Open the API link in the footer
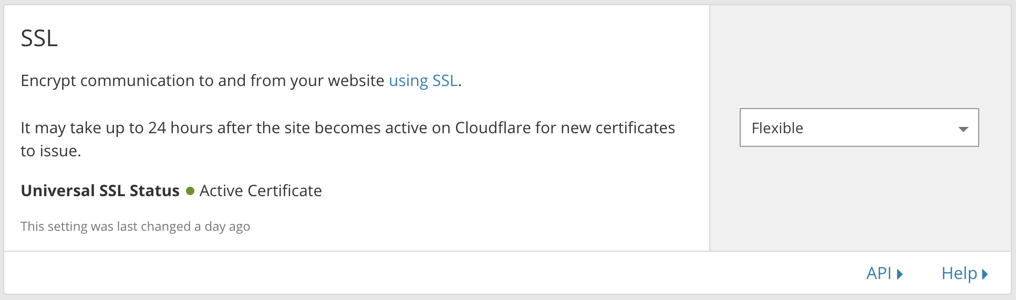The image size is (1016, 300). click(x=879, y=273)
